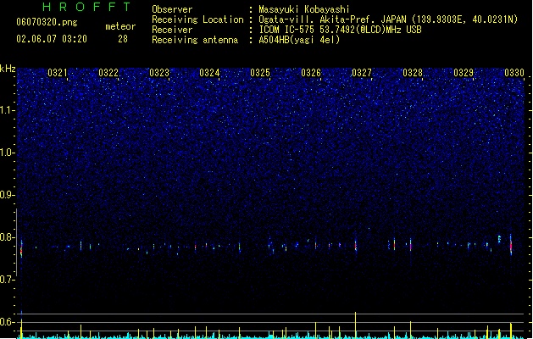Click the 0.7 kHz axis label

pyautogui.click(x=8, y=280)
